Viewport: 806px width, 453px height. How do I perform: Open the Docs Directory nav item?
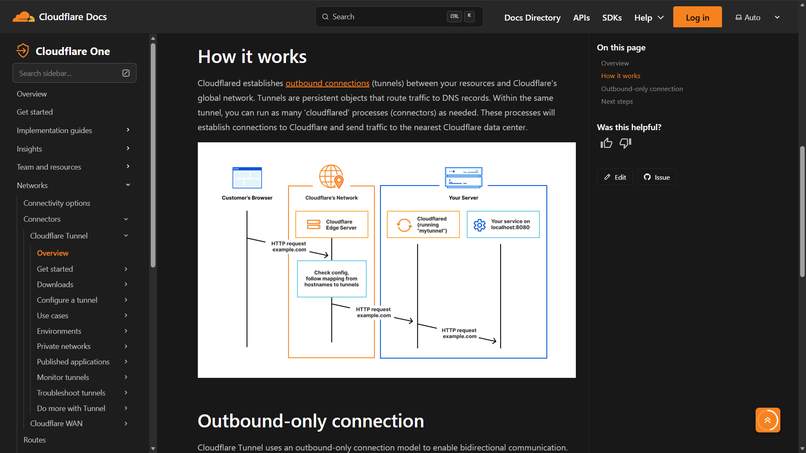(x=532, y=18)
